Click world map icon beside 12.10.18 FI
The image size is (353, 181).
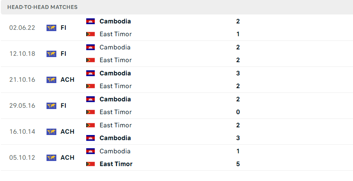[51, 54]
